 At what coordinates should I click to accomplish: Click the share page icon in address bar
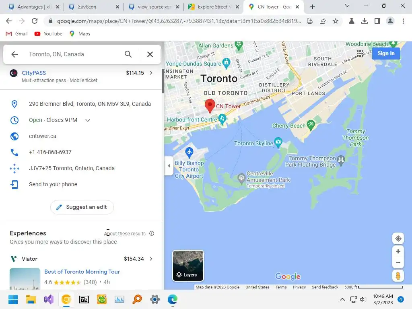click(323, 21)
